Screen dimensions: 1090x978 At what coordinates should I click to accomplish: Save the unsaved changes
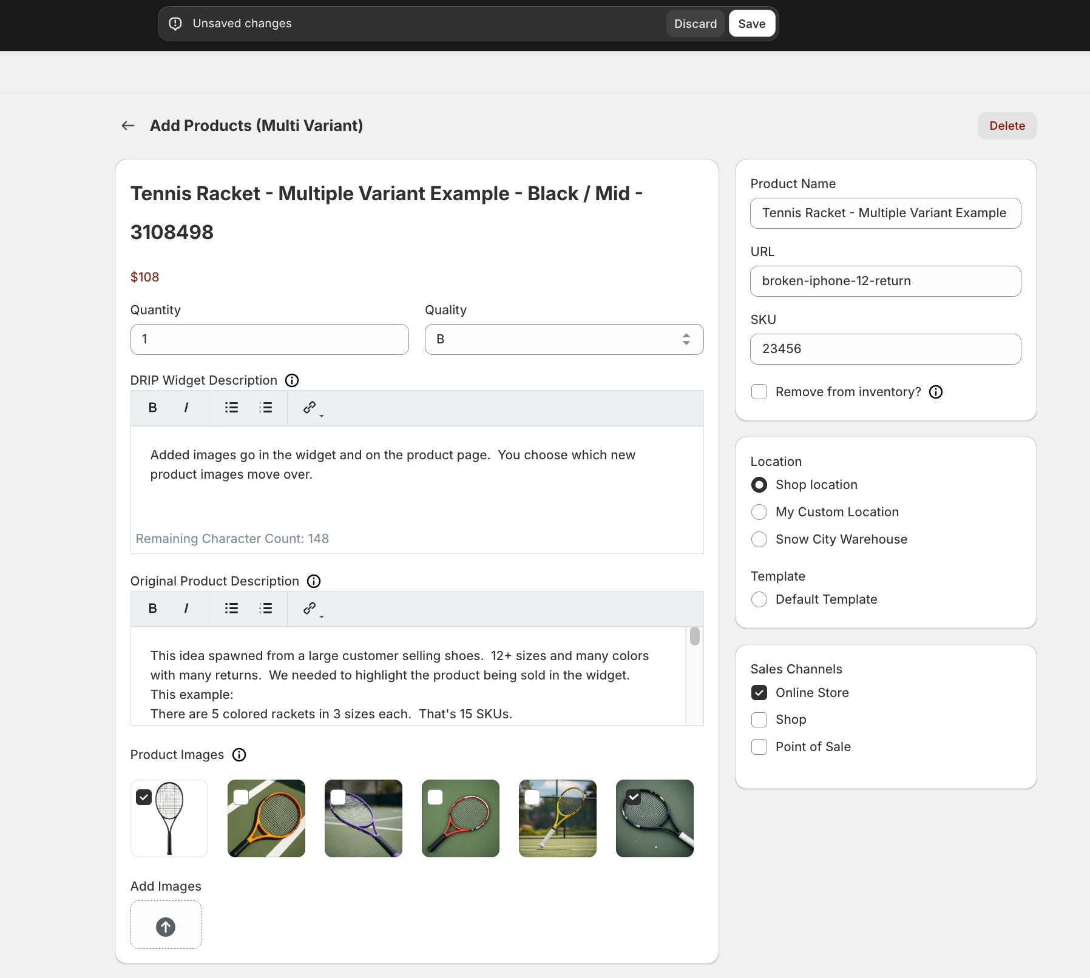751,24
